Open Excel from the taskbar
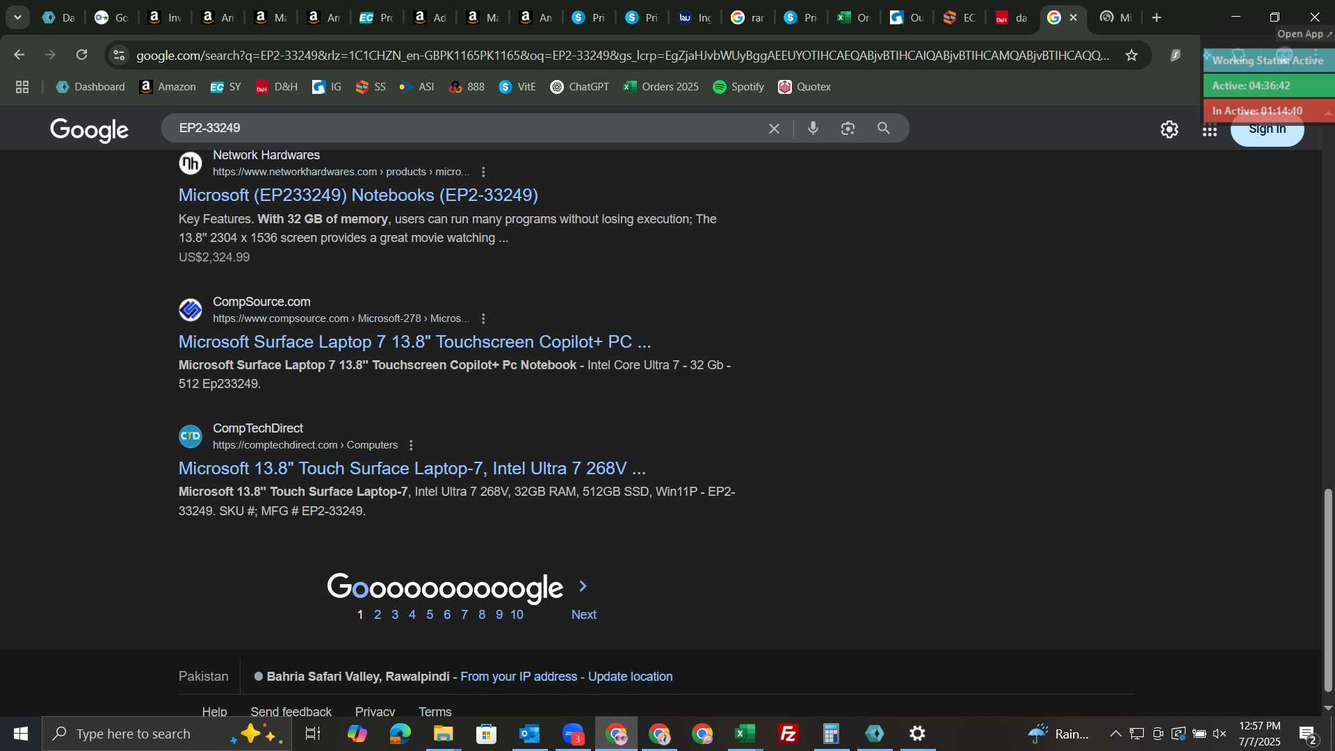The height and width of the screenshot is (751, 1335). tap(745, 734)
